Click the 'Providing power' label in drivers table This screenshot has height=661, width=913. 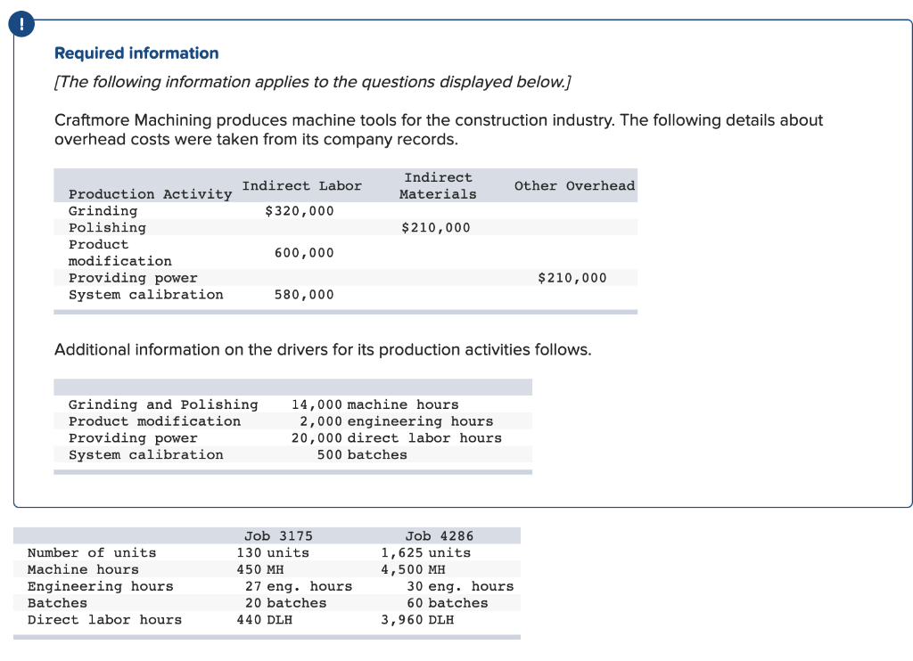pyautogui.click(x=133, y=437)
